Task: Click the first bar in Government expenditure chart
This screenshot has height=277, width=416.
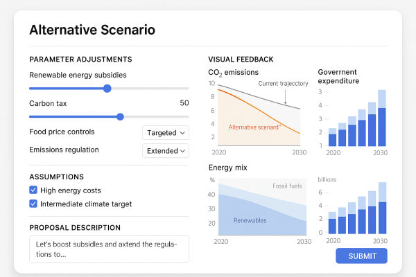Action: (333, 138)
